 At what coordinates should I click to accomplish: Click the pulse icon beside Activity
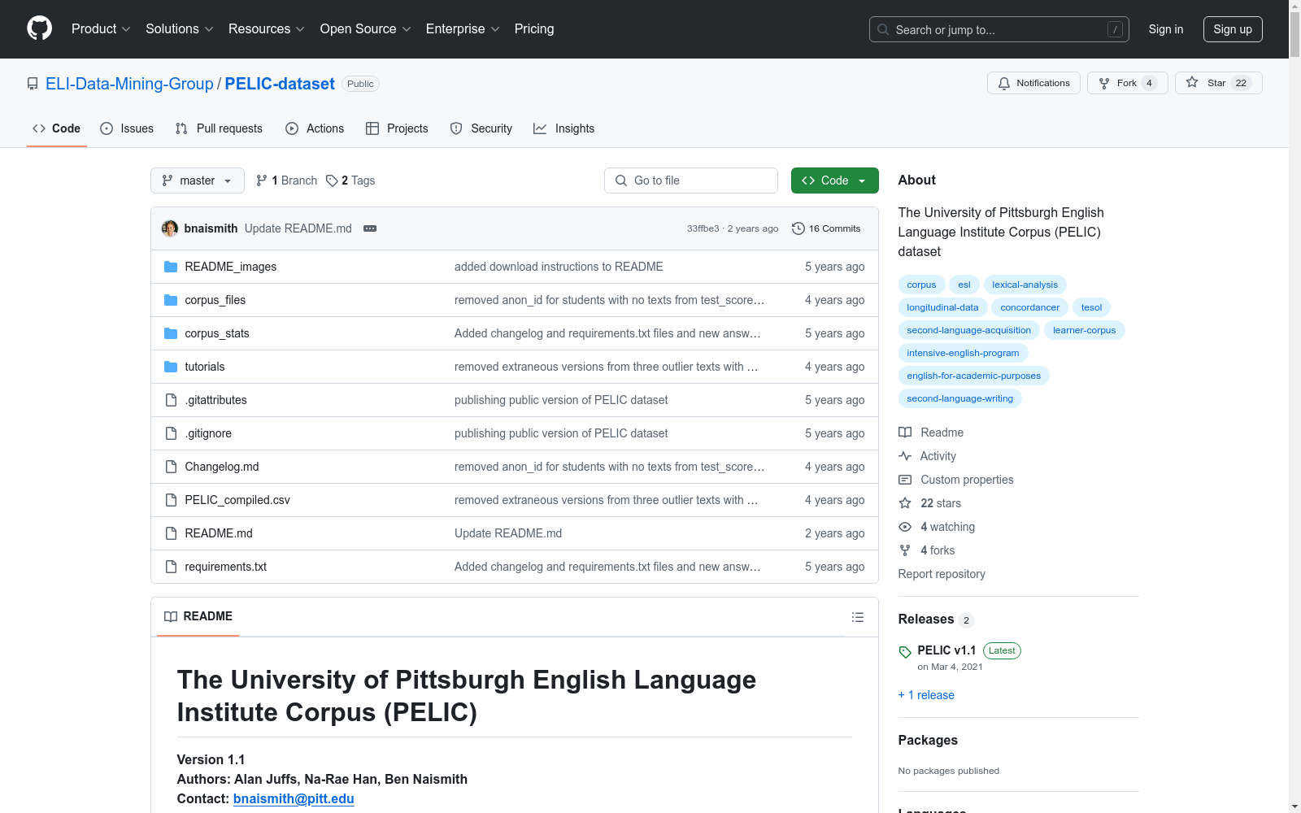905,456
